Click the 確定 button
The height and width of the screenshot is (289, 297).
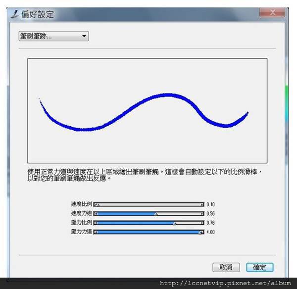[x=260, y=267]
